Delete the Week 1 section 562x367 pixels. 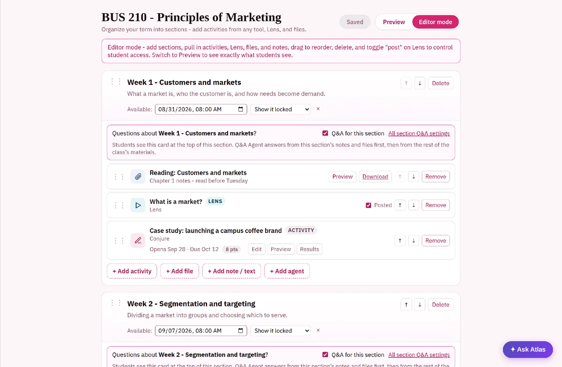tap(440, 83)
